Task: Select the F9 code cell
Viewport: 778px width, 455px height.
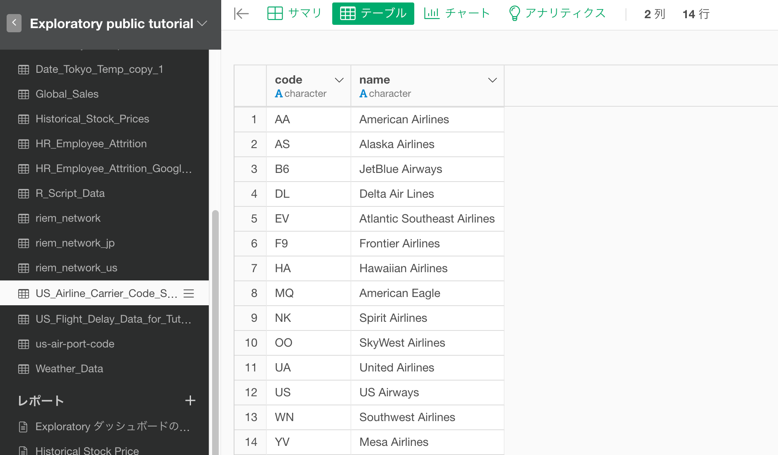Action: [x=309, y=244]
